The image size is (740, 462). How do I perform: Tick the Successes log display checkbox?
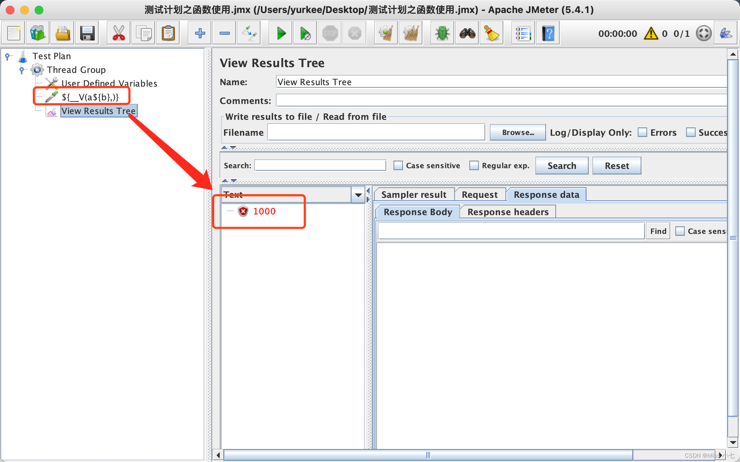click(690, 132)
